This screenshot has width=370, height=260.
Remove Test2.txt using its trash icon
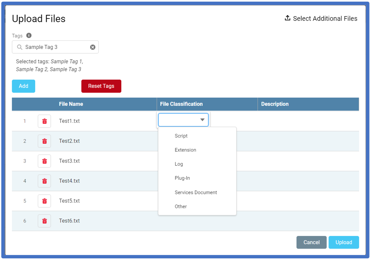(x=44, y=141)
